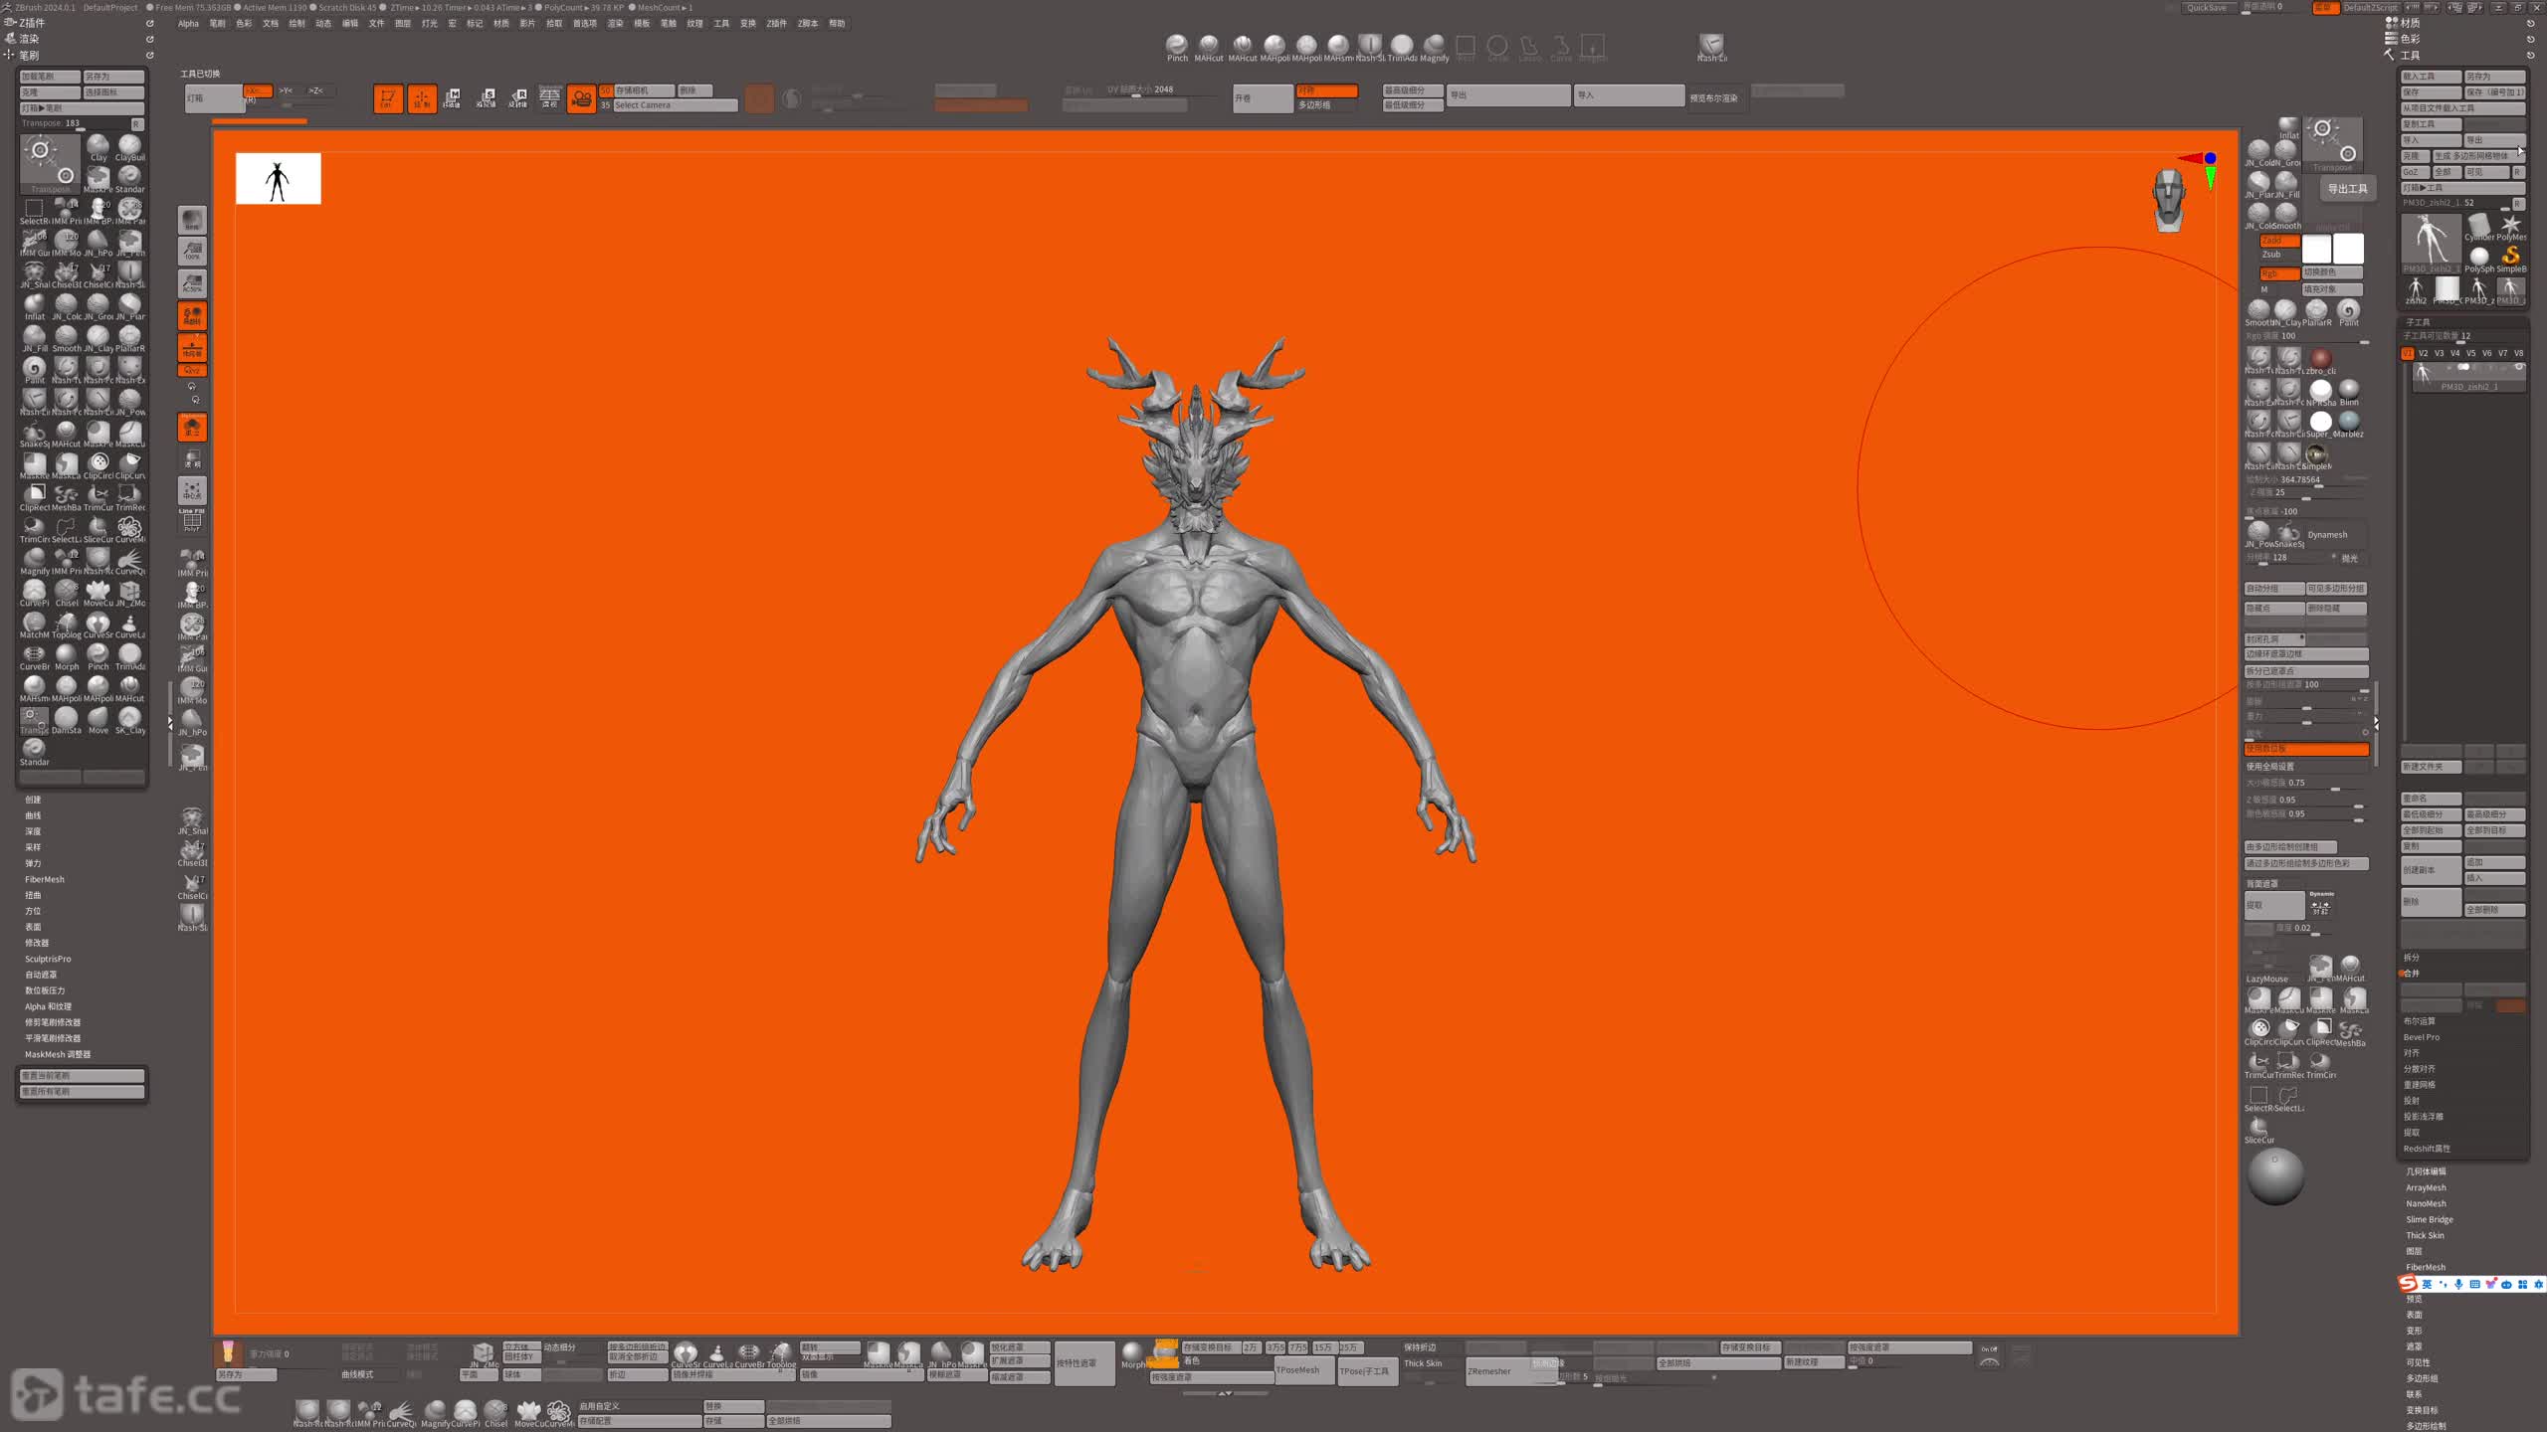This screenshot has height=1432, width=2547.
Task: Click 重置当前笔刷 reset current brush
Action: tap(82, 1076)
